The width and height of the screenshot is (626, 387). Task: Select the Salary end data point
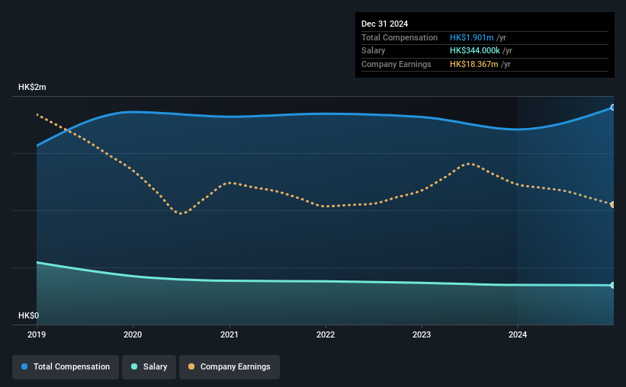pos(612,285)
